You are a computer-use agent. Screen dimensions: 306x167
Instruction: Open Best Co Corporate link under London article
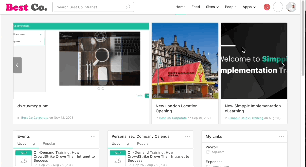[173, 118]
